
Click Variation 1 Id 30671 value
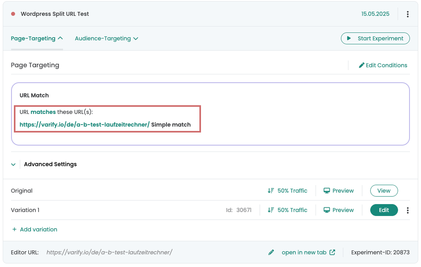(x=244, y=210)
